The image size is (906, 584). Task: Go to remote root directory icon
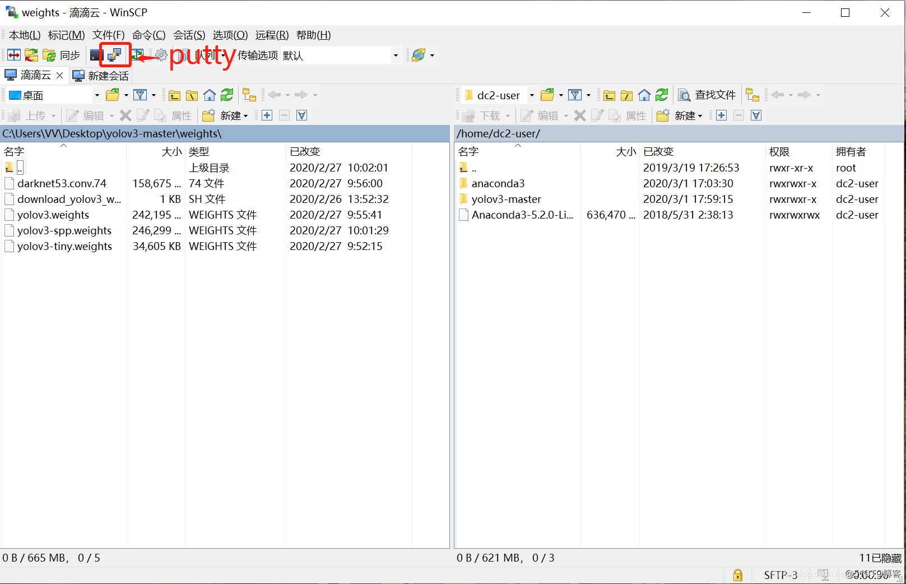[x=627, y=95]
